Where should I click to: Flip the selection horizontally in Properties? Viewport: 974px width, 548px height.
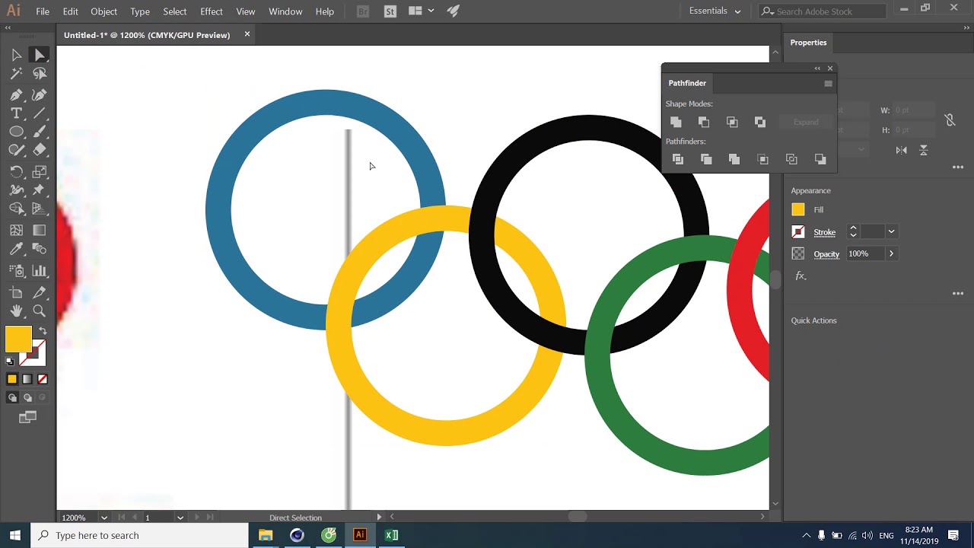pos(902,151)
